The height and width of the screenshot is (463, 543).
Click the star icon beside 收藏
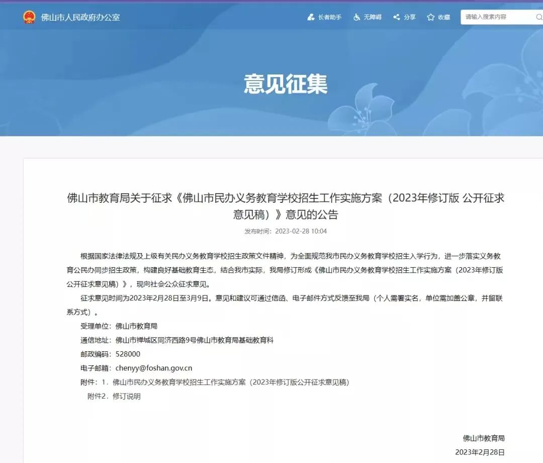point(430,17)
